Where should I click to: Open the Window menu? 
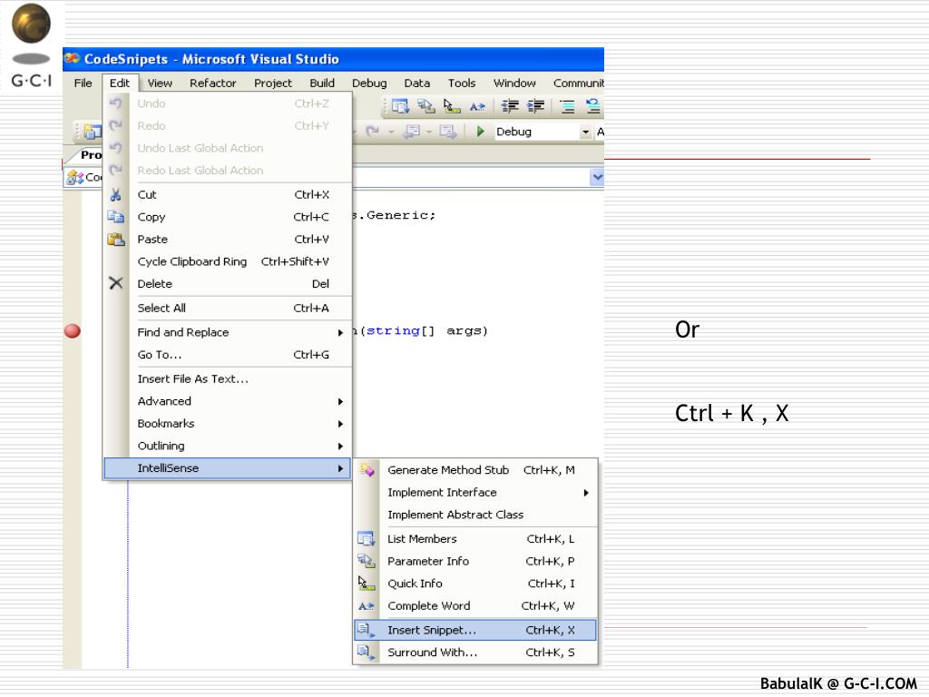click(x=514, y=83)
